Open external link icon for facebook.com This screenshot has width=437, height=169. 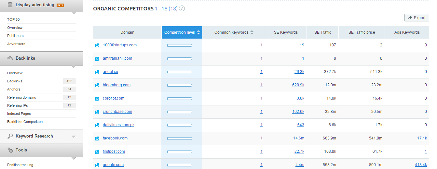click(x=97, y=139)
